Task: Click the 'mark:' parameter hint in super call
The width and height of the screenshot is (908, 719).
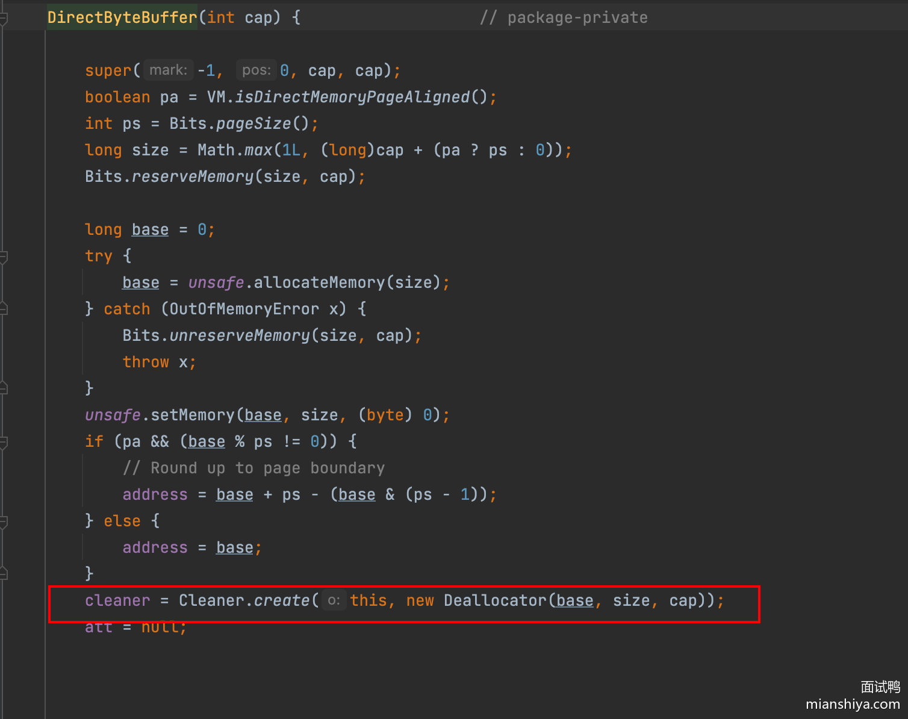Action: [x=168, y=70]
